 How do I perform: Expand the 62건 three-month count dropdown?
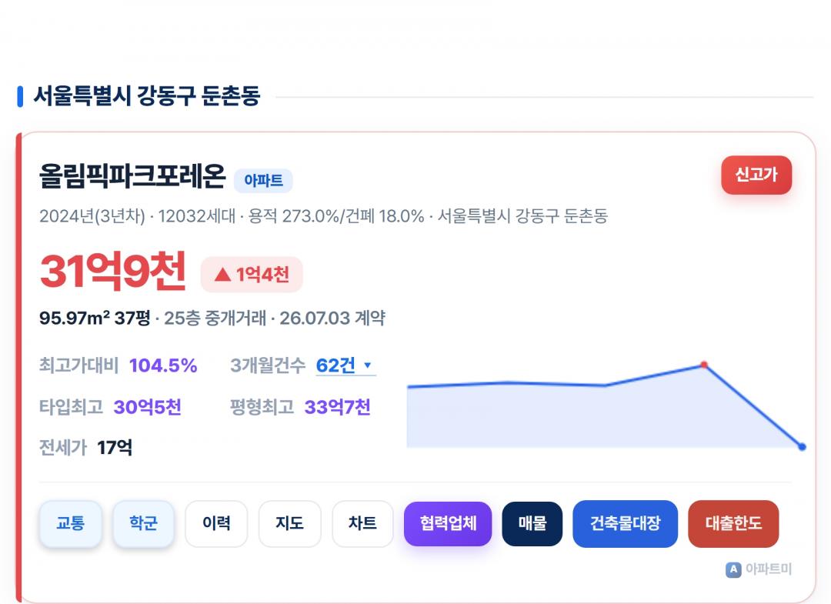pos(345,365)
